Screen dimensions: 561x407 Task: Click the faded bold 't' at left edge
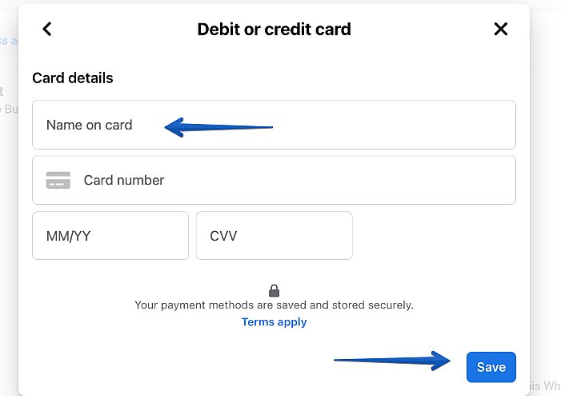tap(2, 92)
